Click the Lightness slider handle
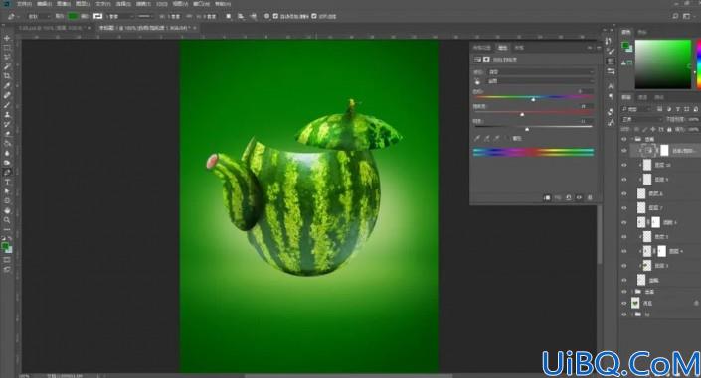 tap(527, 129)
